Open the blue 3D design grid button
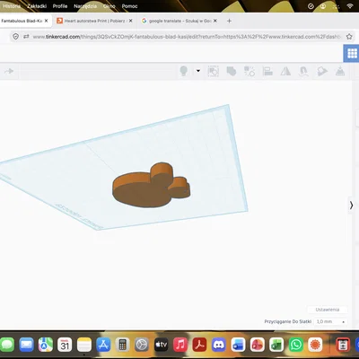Screen dimensions: 359x359 point(352,54)
